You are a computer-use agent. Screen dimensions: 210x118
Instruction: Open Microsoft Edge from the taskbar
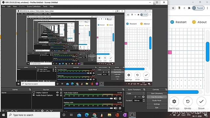click(x=87, y=115)
